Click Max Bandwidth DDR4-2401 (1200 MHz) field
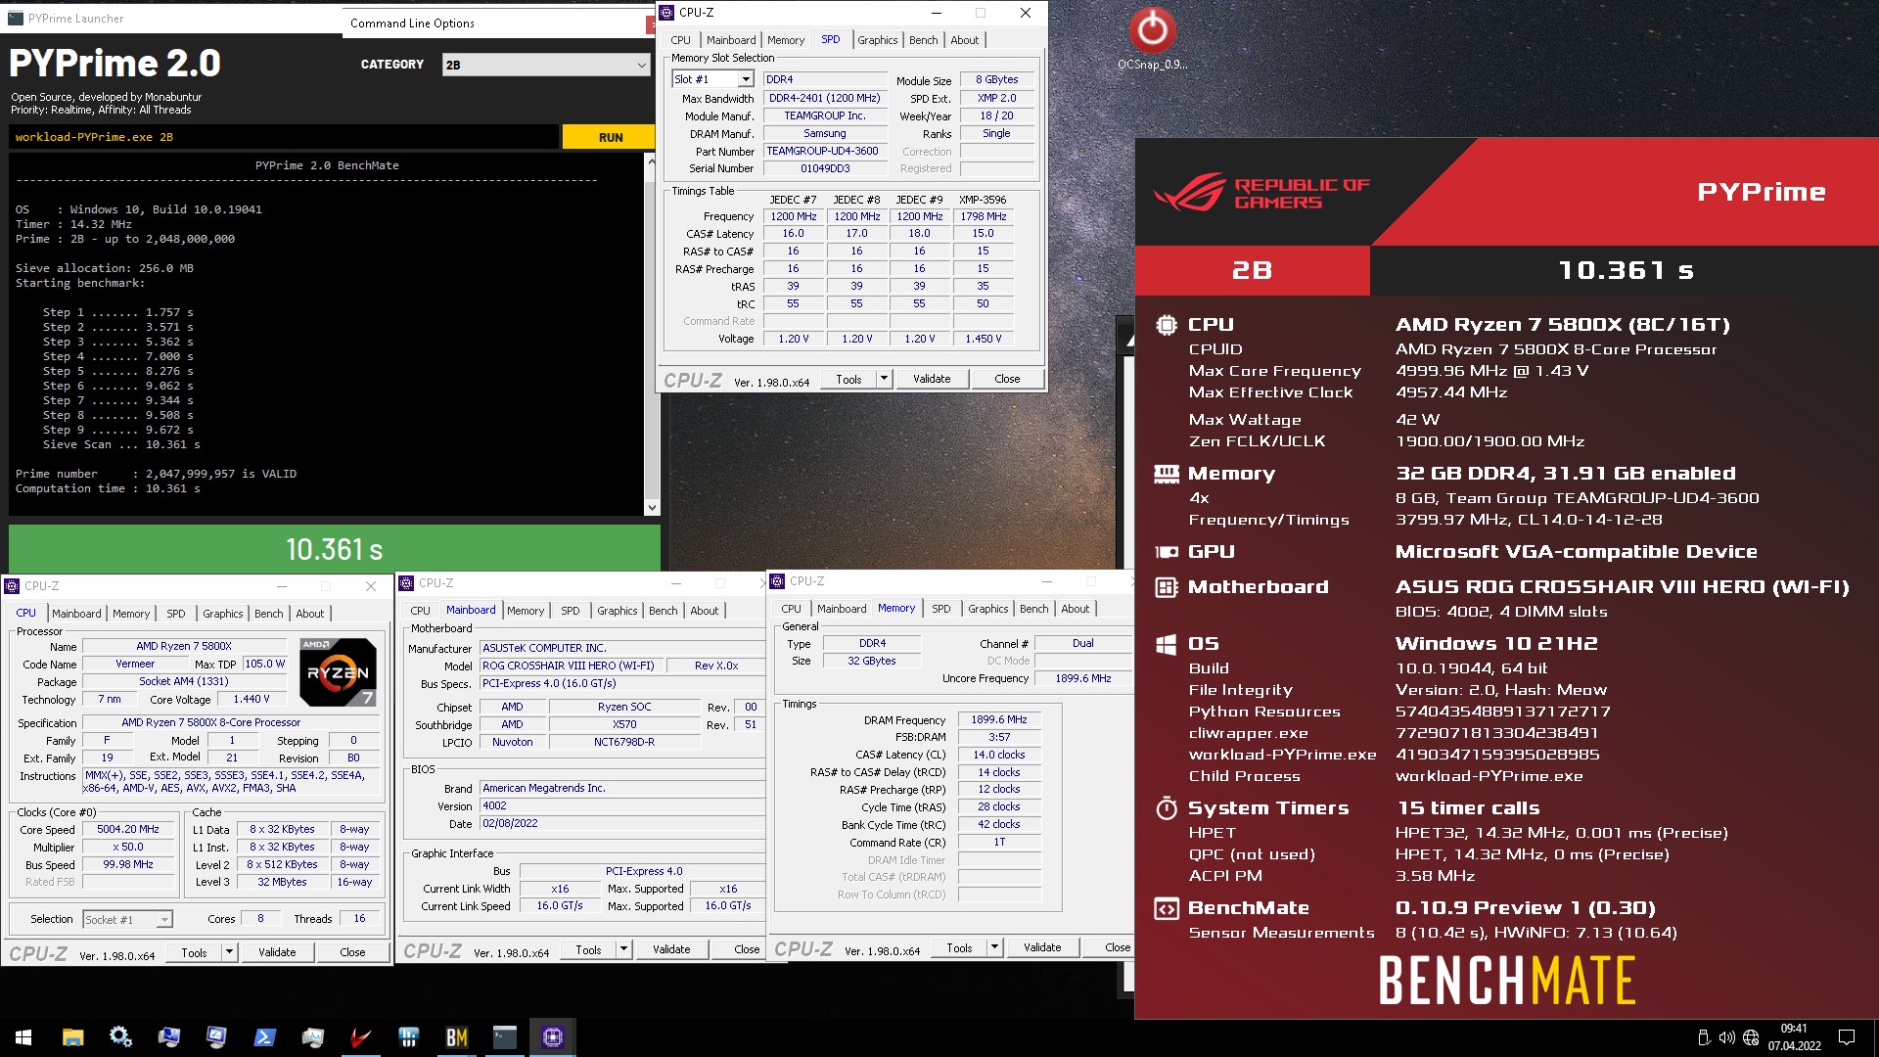The width and height of the screenshot is (1879, 1057). coord(825,99)
